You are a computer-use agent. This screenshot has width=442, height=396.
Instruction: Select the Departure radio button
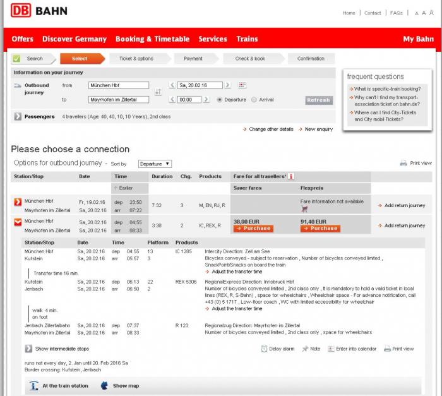pyautogui.click(x=219, y=100)
